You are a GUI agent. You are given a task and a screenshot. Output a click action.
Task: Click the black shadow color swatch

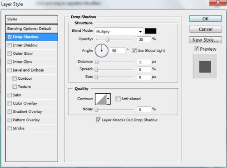[x=151, y=31]
